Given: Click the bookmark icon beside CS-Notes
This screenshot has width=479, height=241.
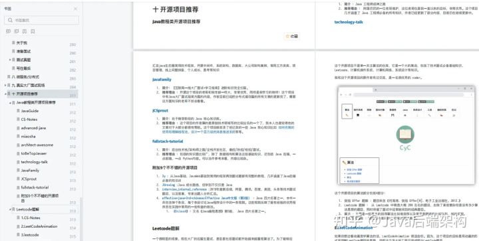Looking at the screenshot, I should click(18, 120).
